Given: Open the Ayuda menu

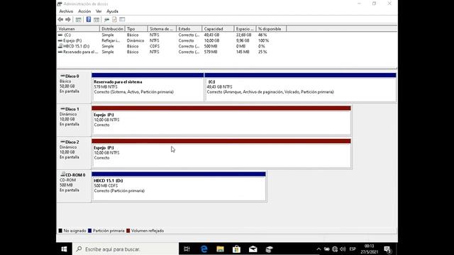Looking at the screenshot, I should pos(112,11).
